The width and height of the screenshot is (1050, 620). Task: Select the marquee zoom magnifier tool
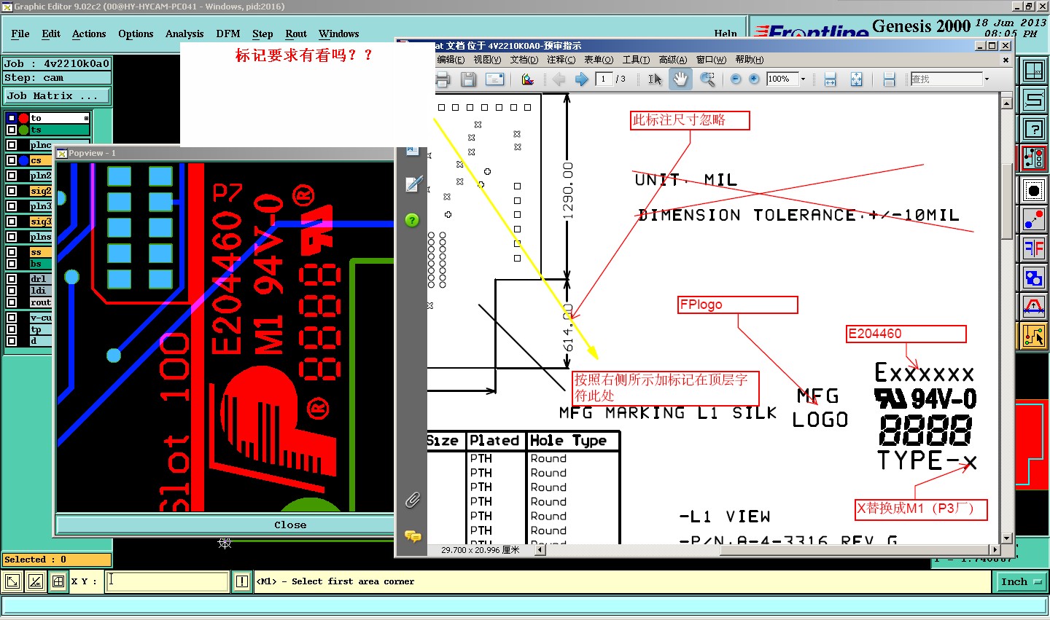[x=707, y=79]
